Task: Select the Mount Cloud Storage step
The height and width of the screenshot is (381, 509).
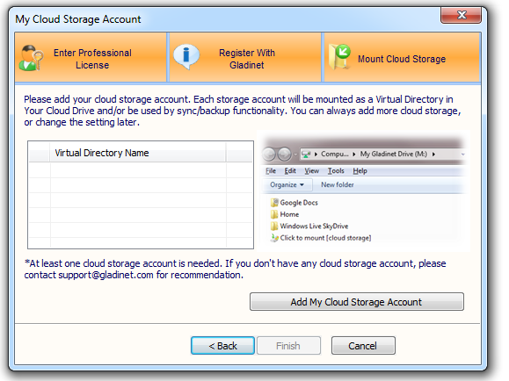Action: 402,57
